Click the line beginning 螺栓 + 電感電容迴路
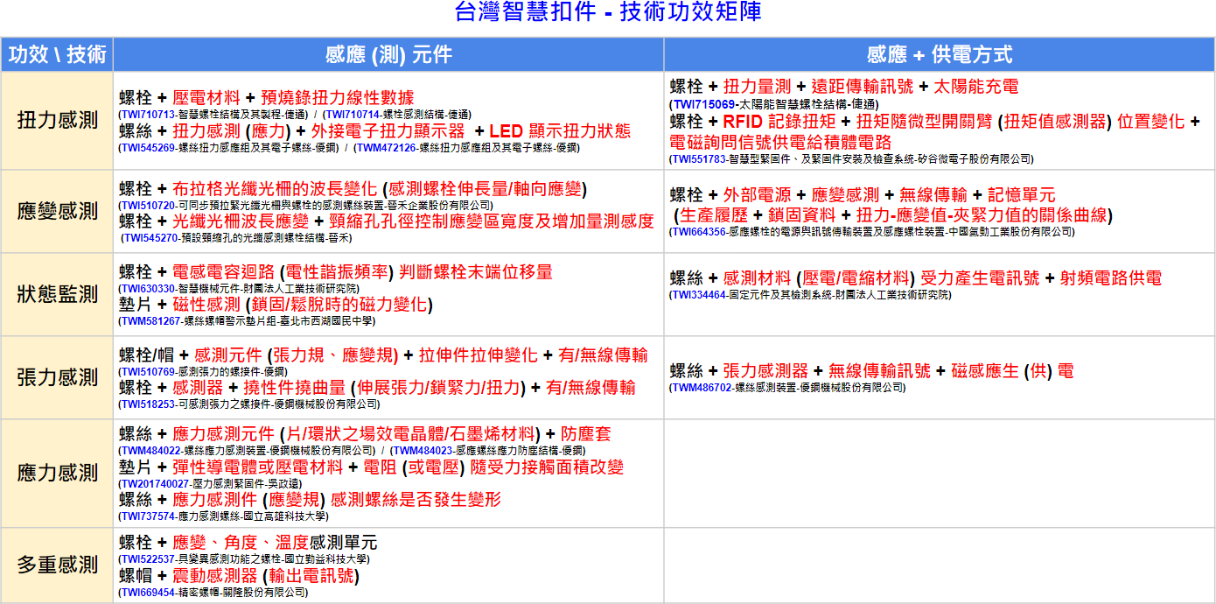1216x604 pixels. 336,272
